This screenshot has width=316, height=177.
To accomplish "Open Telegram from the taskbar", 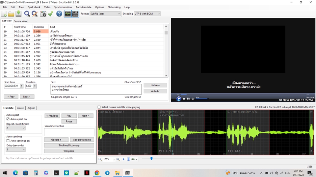I will (x=107, y=173).
